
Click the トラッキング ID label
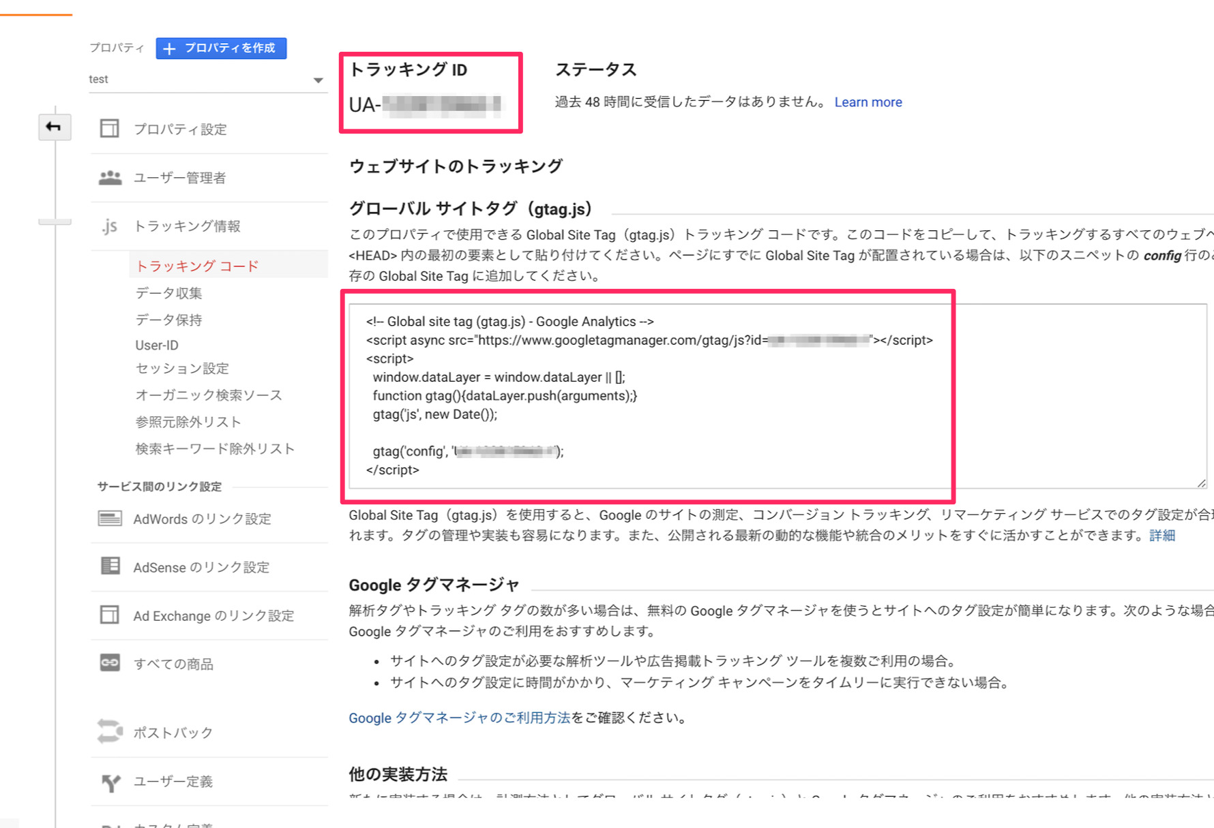409,70
